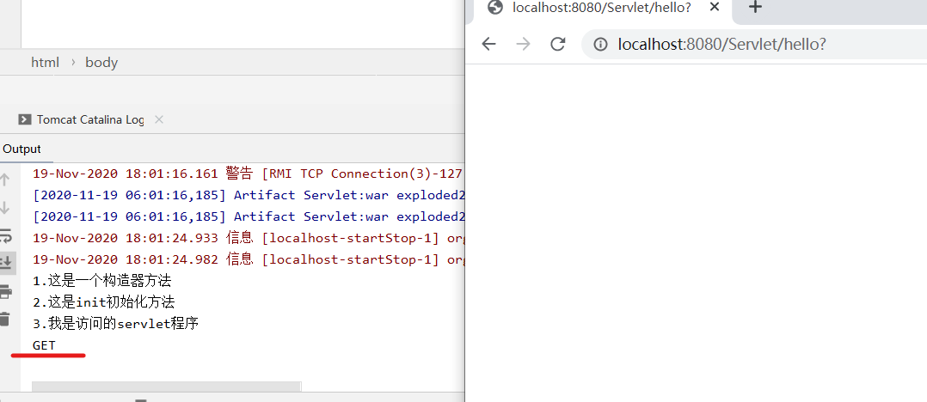Click the 18:01:24.933 信息 log line
This screenshot has height=402, width=927.
click(249, 238)
